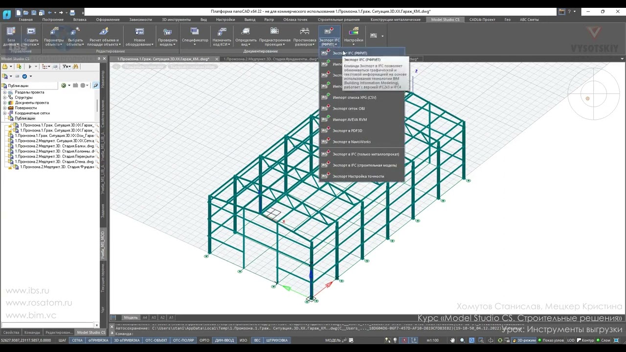This screenshot has width=626, height=352.
Task: Click the print icon in quick access toolbar
Action: [72, 12]
